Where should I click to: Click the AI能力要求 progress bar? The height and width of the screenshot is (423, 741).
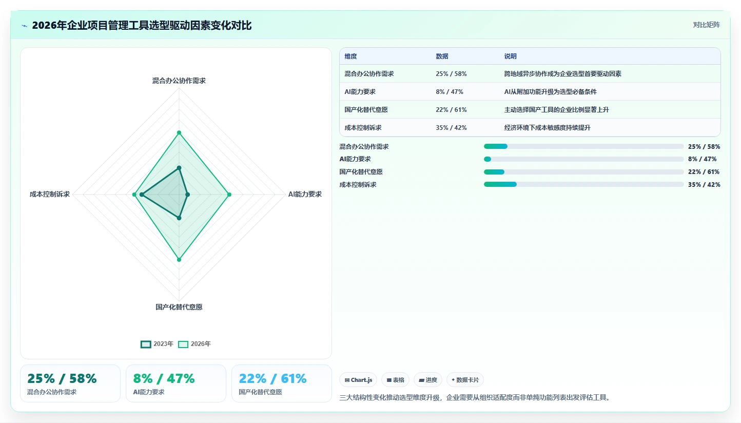tap(583, 159)
